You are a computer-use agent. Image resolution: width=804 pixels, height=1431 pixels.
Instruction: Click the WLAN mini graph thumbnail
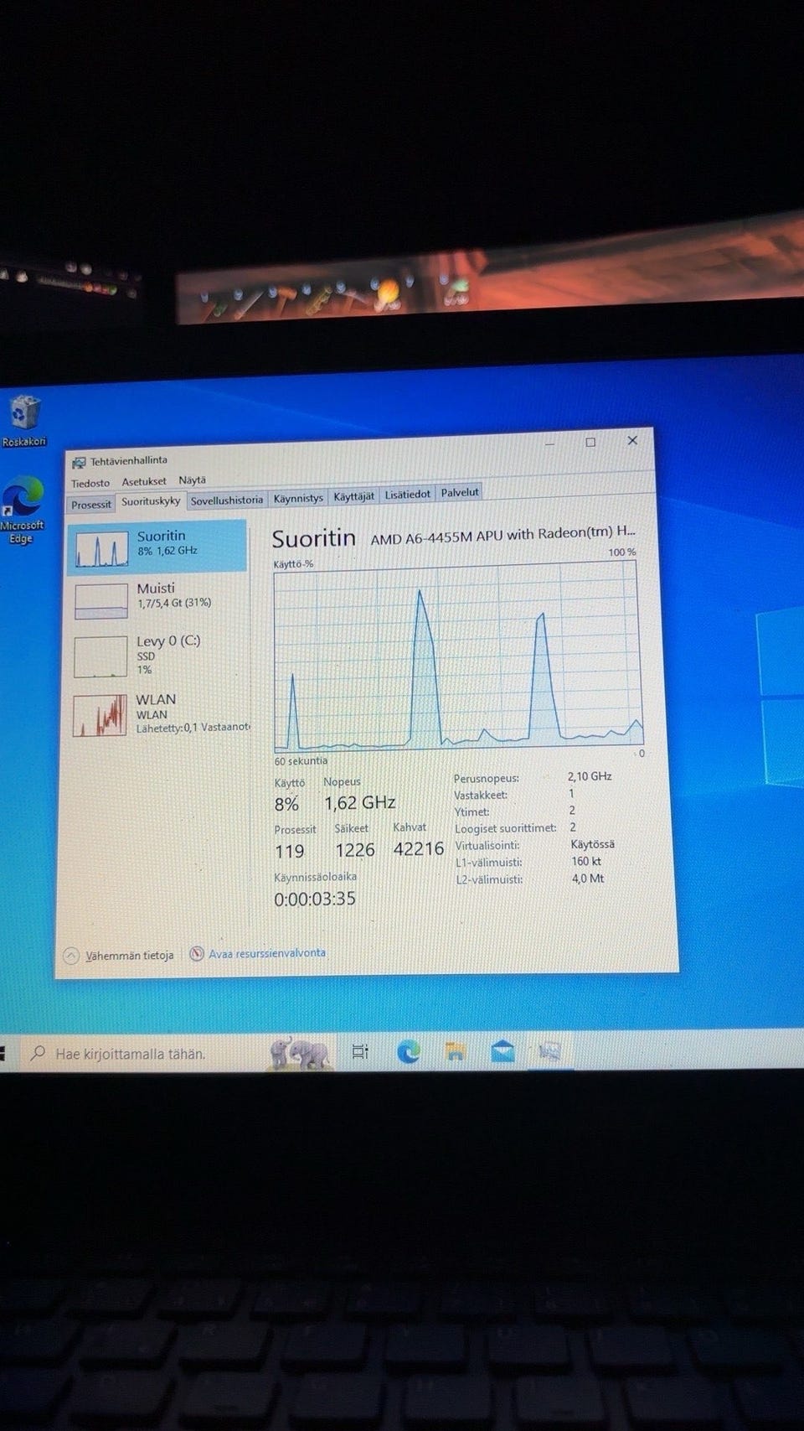(x=99, y=715)
